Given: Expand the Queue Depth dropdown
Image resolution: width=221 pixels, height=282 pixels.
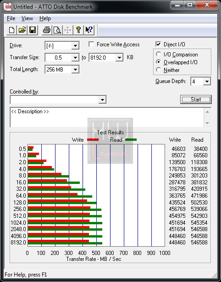Looking at the screenshot, I should (x=207, y=82).
